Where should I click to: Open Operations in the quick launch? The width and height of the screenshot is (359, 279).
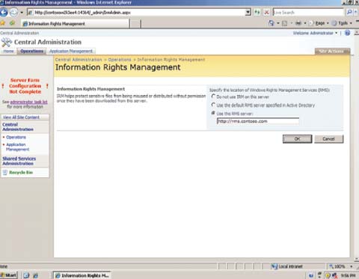[16, 137]
